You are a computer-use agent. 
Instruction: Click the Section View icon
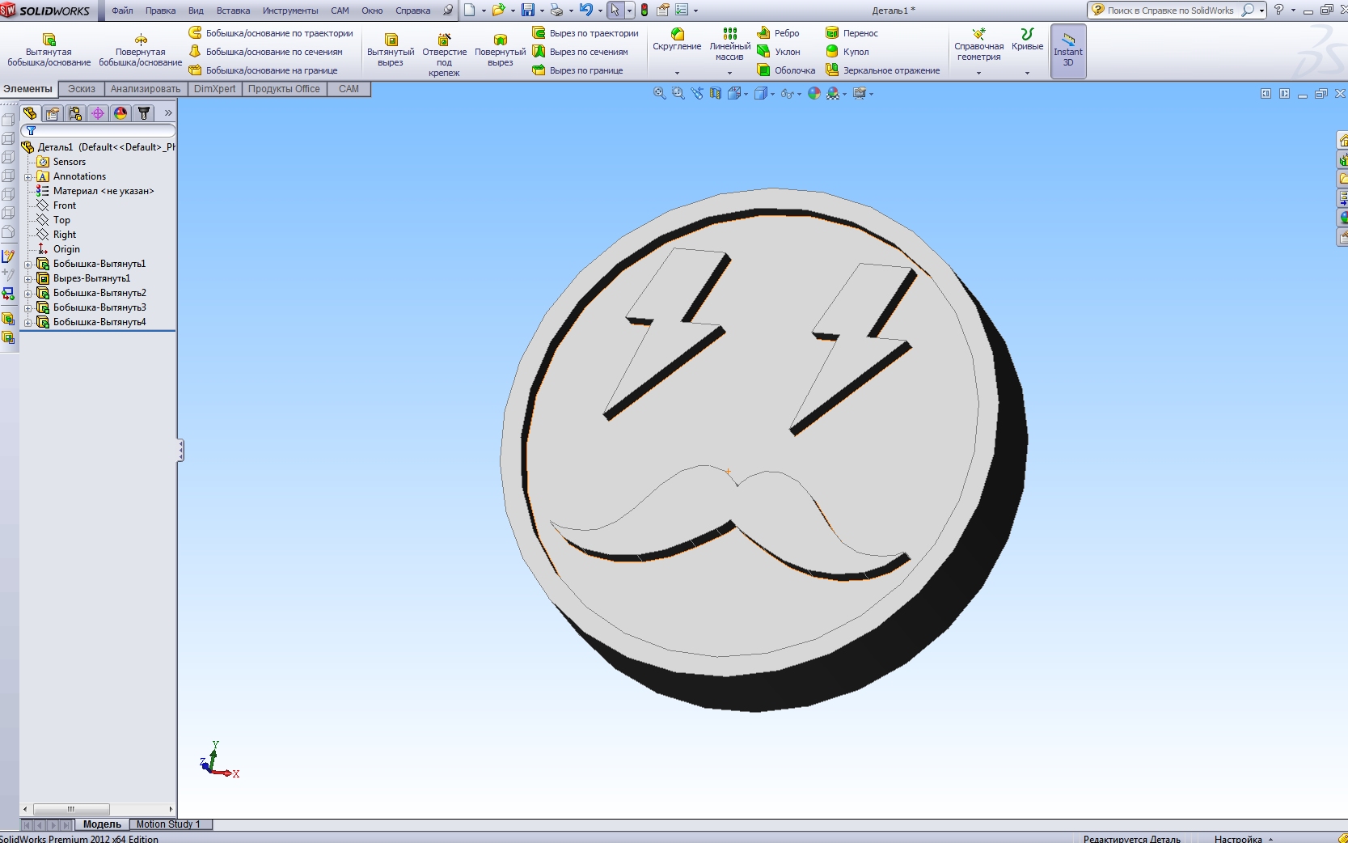click(716, 94)
